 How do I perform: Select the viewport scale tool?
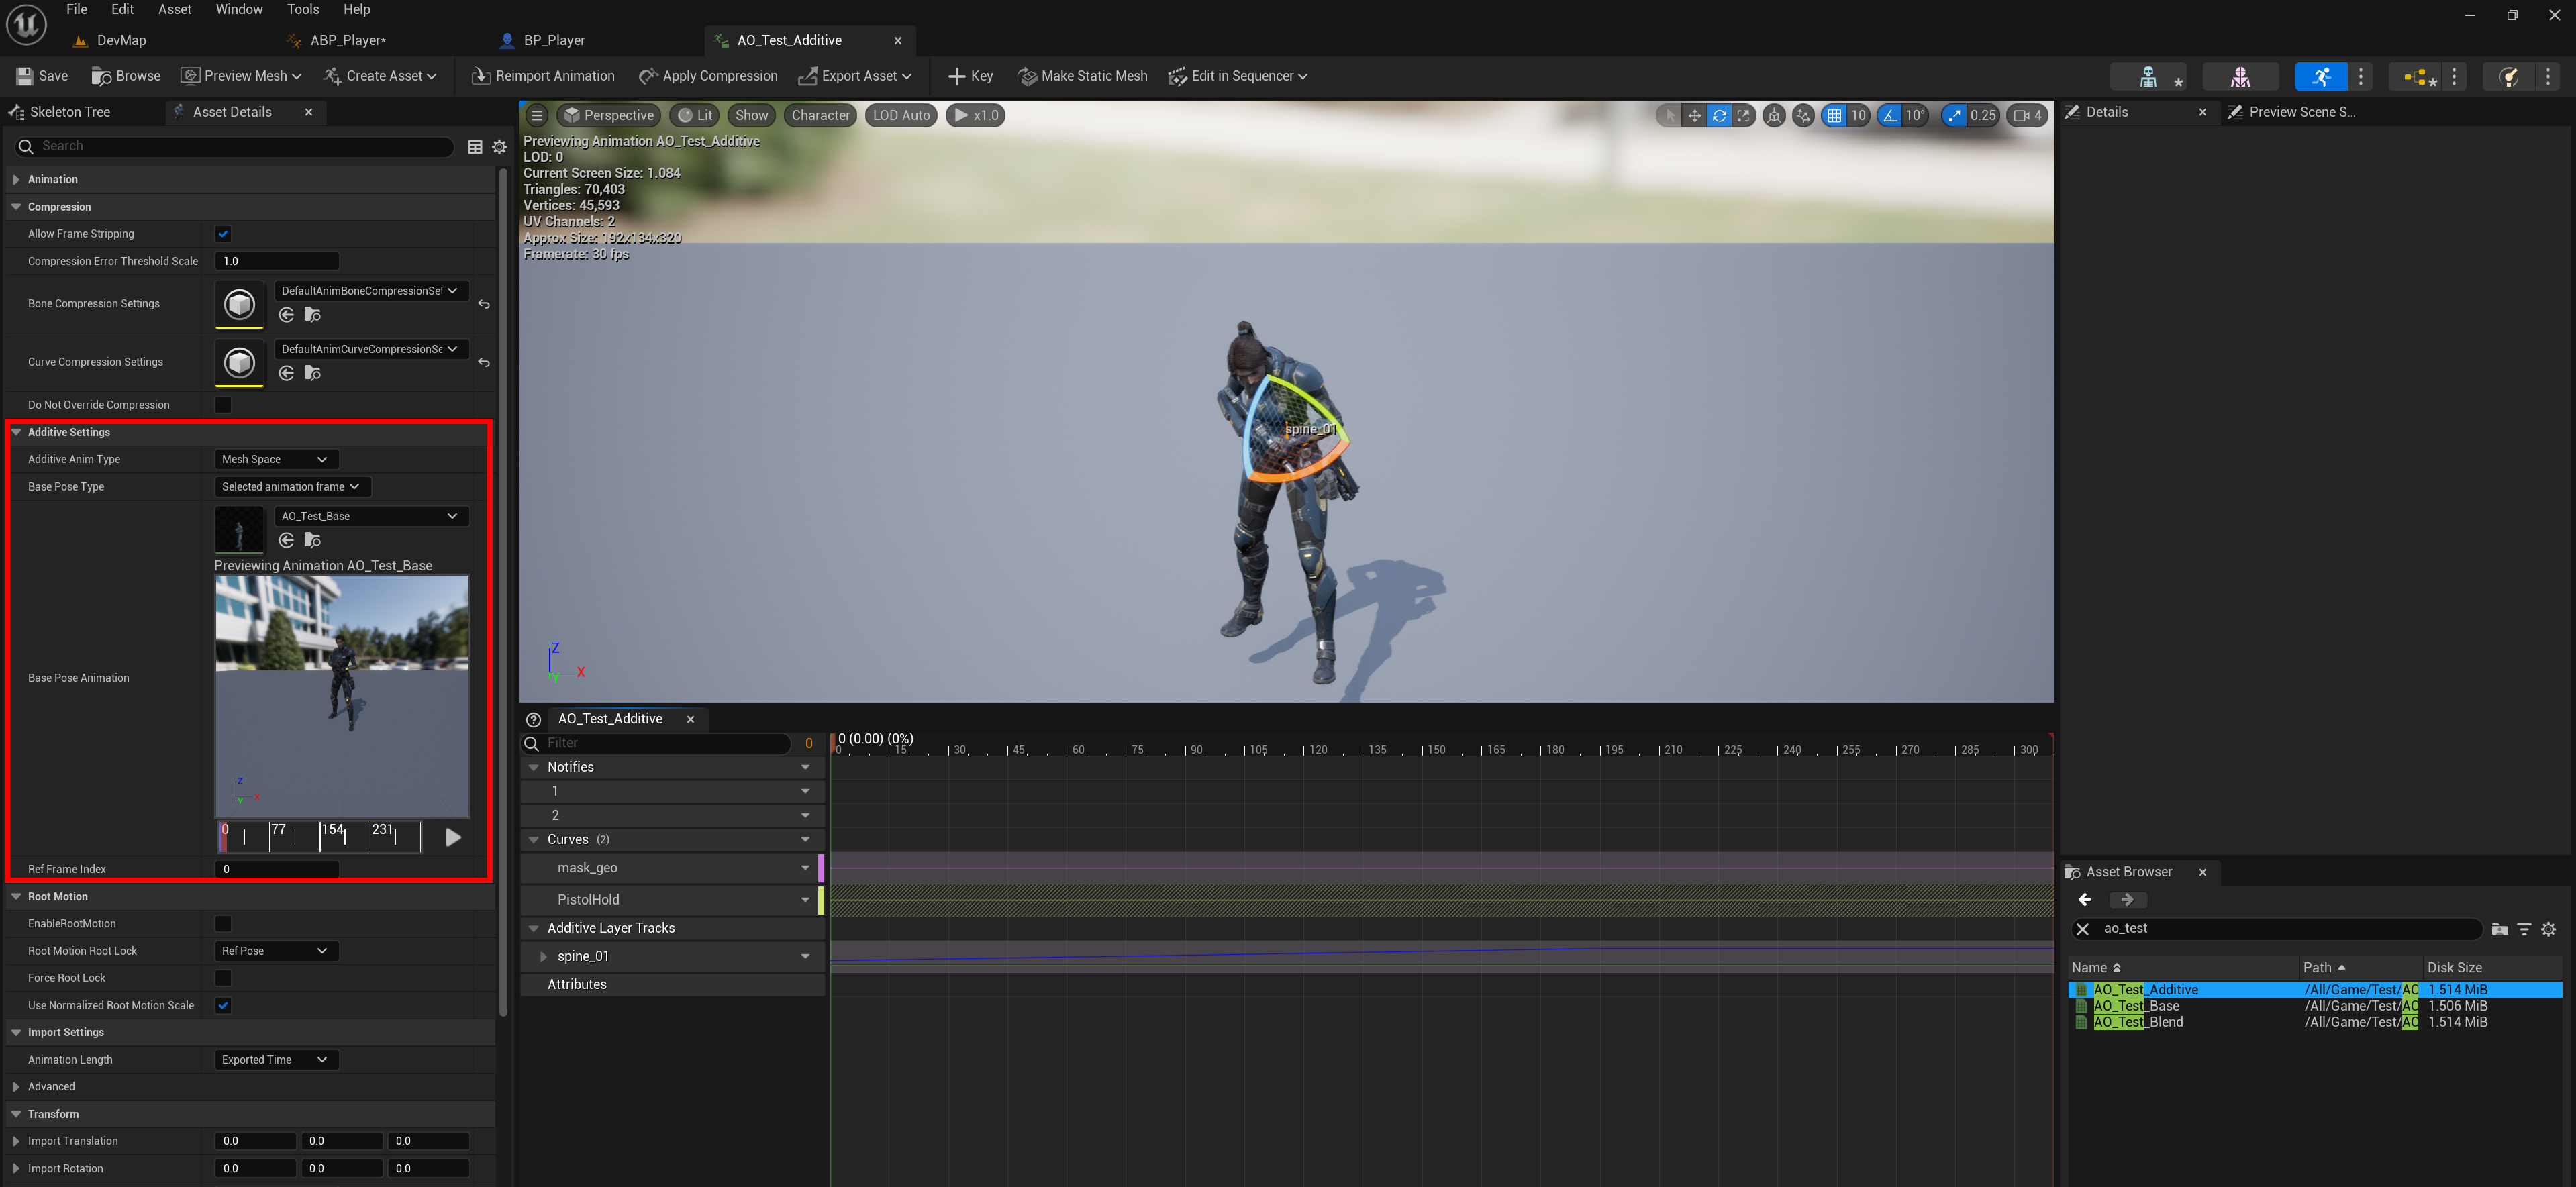(x=1743, y=116)
